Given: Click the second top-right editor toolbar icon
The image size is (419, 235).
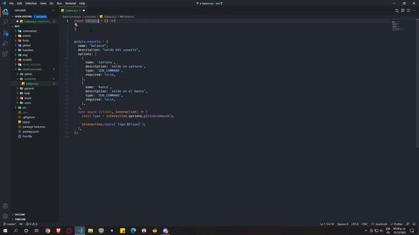Looking at the screenshot, I should [403, 10].
